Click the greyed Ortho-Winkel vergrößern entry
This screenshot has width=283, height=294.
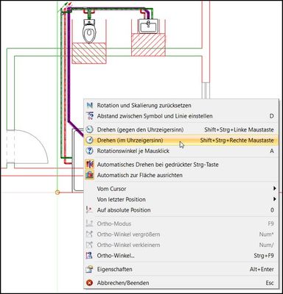181,234
